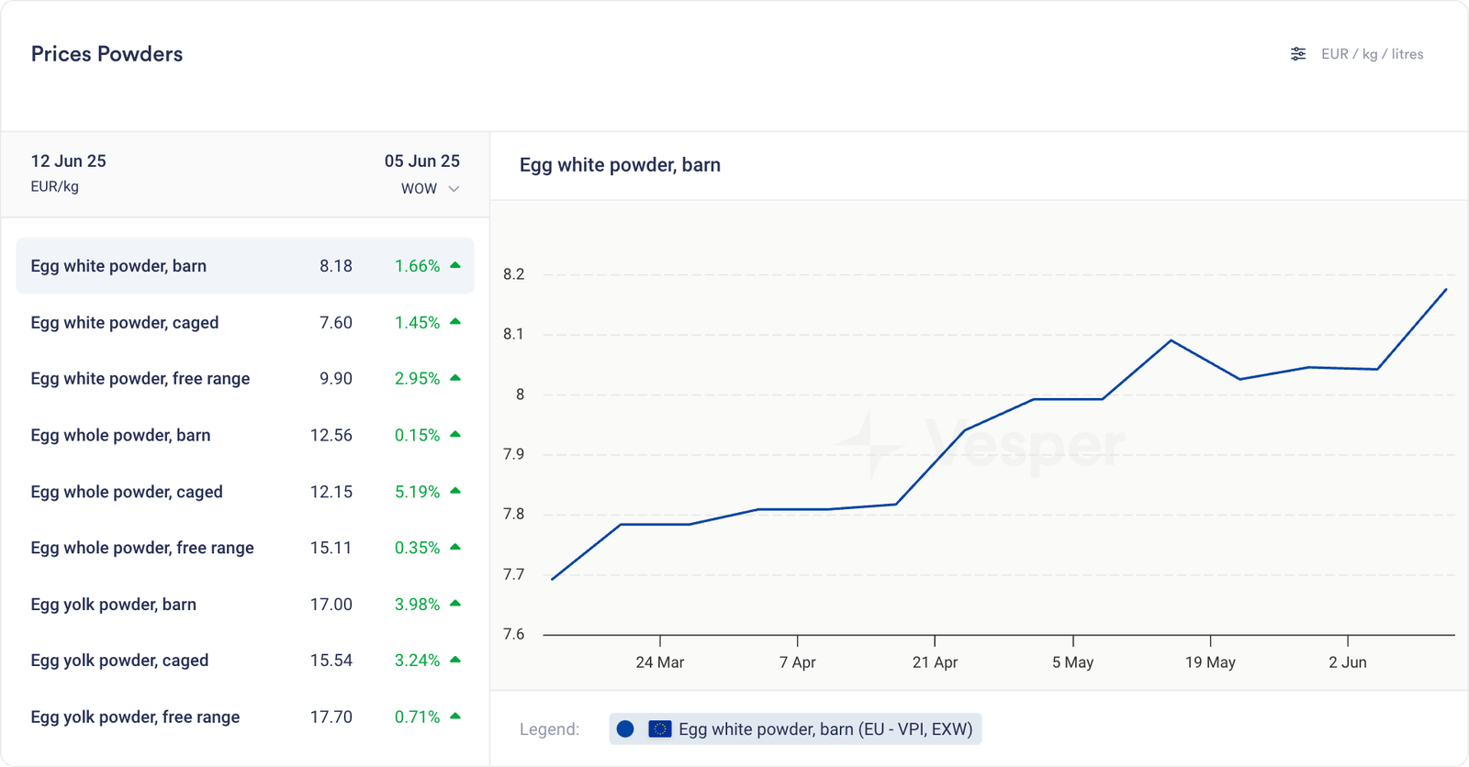This screenshot has height=767, width=1469.
Task: Click green up arrow for Egg white powder, barn
Action: [x=455, y=265]
